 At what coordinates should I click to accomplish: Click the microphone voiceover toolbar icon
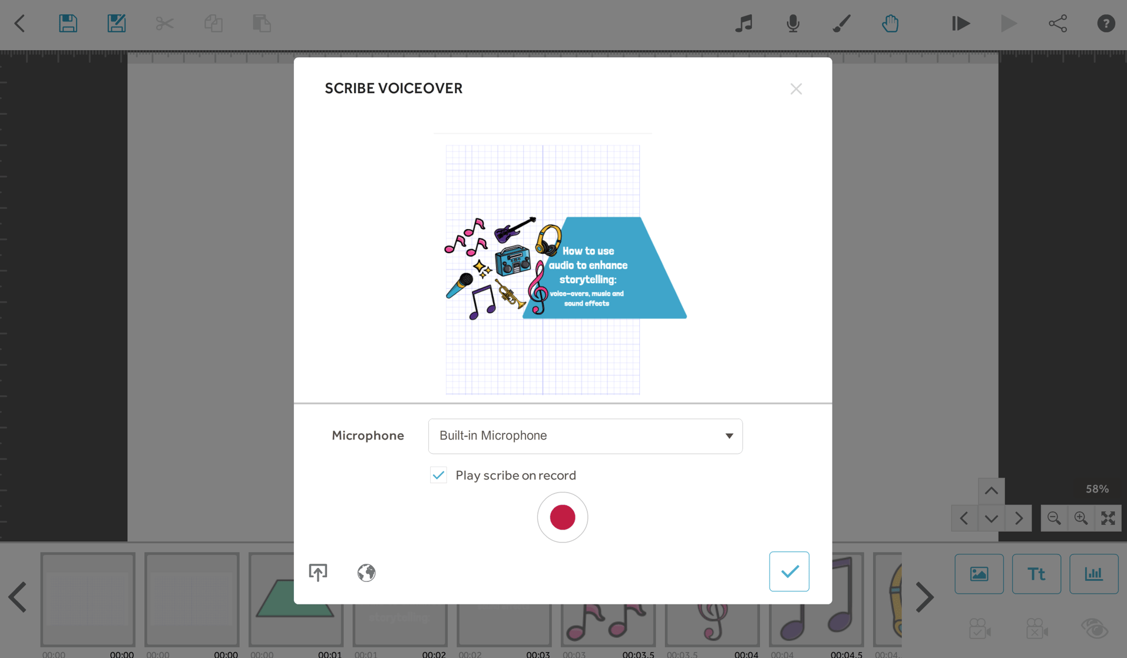point(793,24)
